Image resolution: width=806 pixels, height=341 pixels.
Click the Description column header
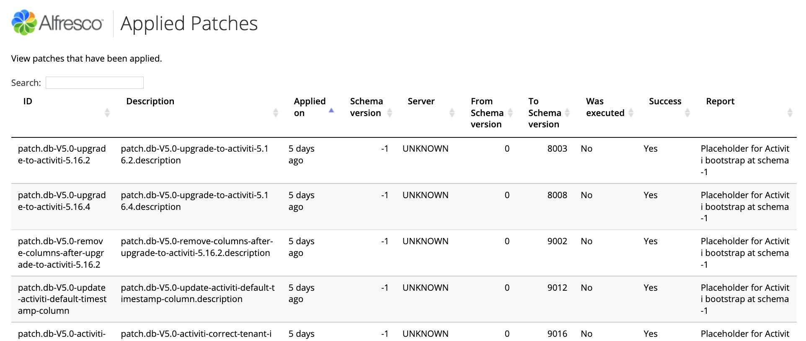click(x=150, y=101)
